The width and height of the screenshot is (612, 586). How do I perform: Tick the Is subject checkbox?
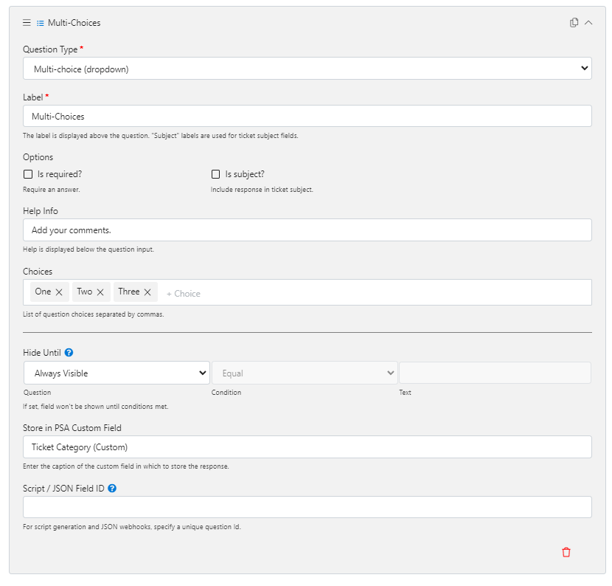point(215,174)
